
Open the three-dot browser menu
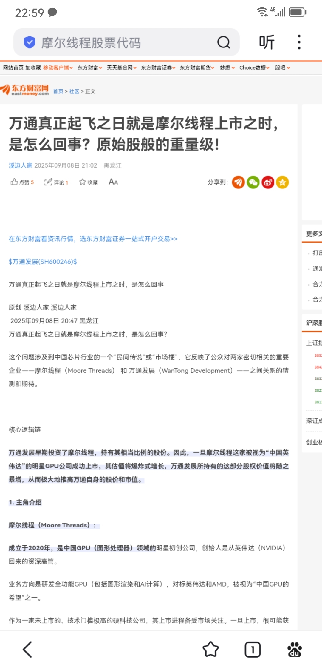[x=299, y=42]
